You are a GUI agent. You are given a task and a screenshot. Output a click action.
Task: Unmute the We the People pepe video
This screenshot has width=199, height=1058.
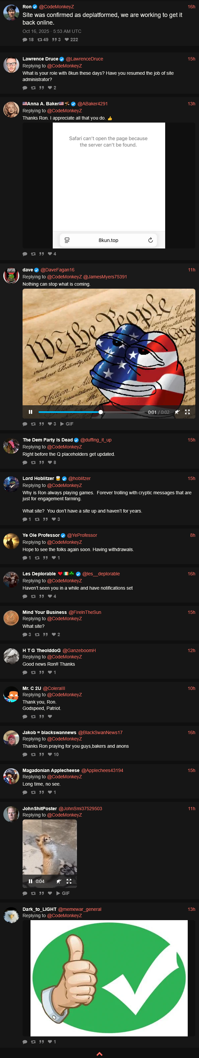(177, 412)
